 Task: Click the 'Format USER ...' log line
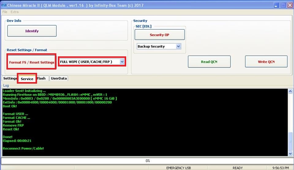(x=15, y=114)
